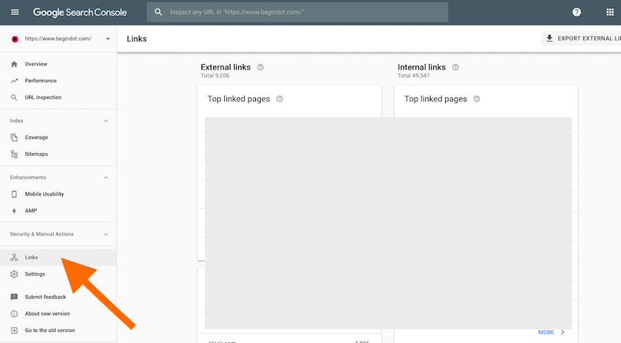Click the AMP lightning bolt icon

(x=14, y=211)
